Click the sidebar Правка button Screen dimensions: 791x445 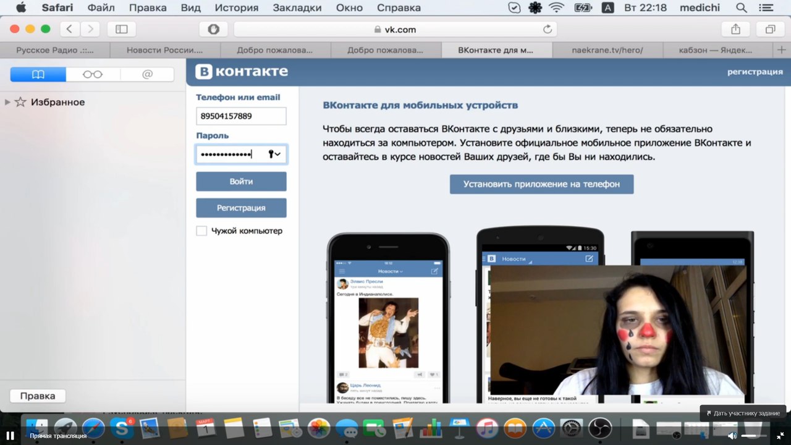[38, 396]
